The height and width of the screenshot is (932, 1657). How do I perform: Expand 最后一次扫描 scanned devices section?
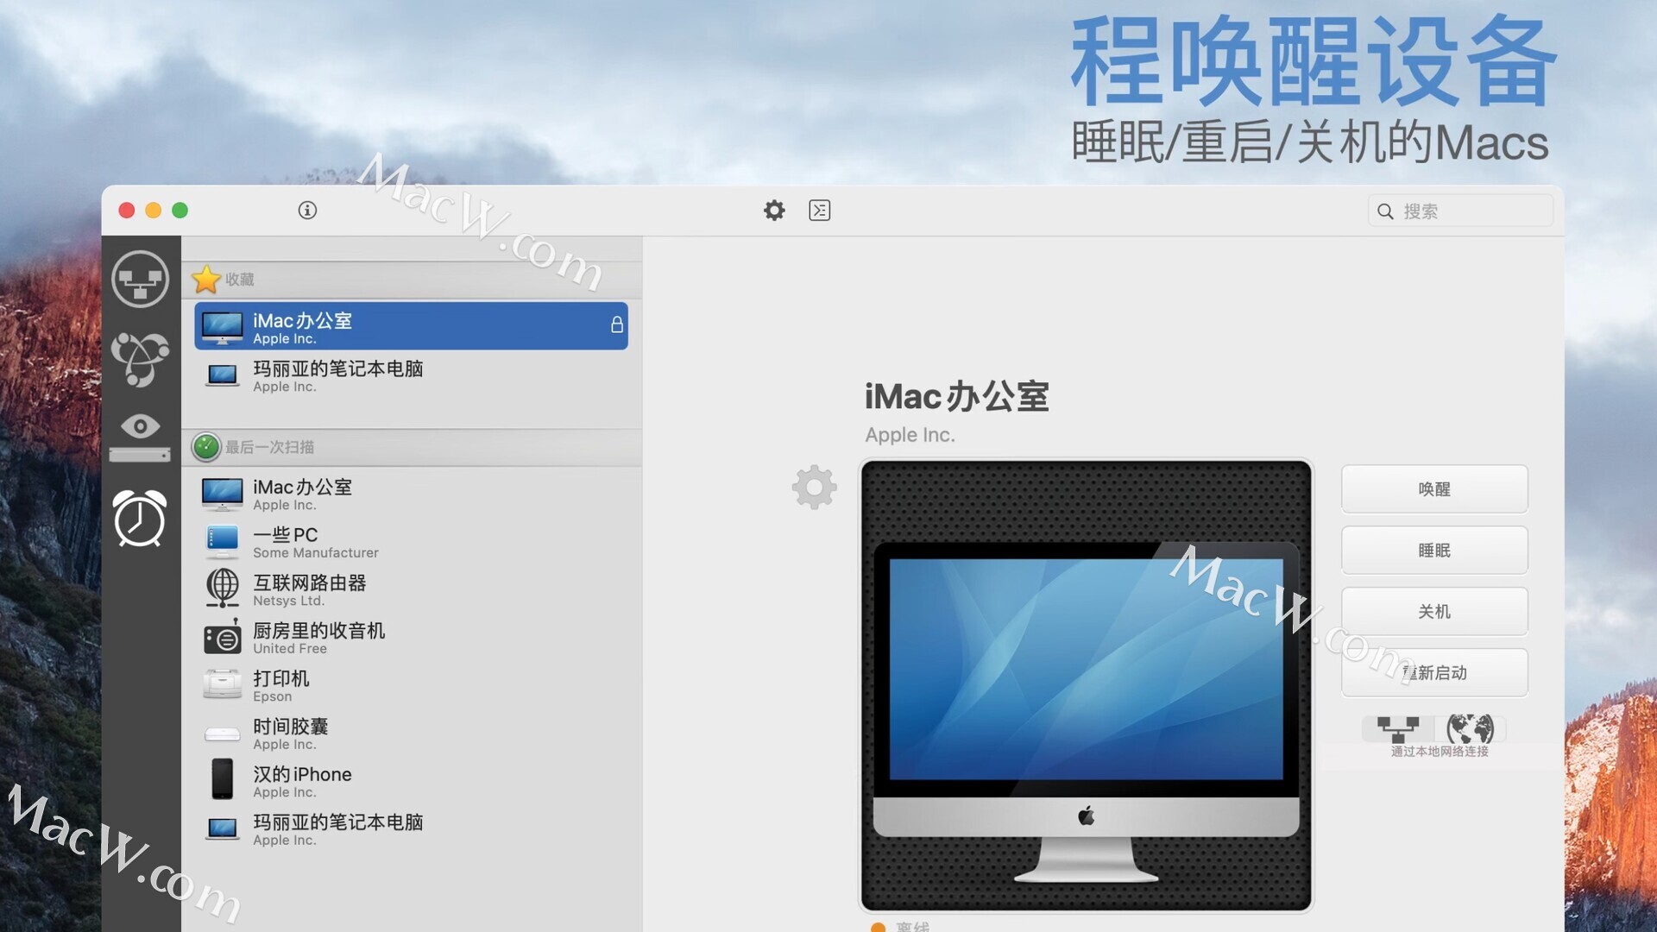tap(410, 445)
